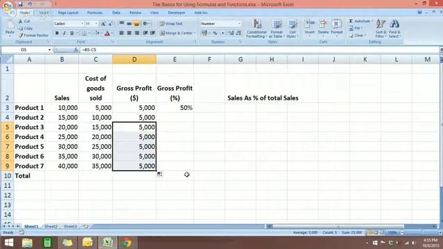This screenshot has width=443, height=249.
Task: Toggle the highlighted Bottom Align
Action: pyautogui.click(x=136, y=24)
